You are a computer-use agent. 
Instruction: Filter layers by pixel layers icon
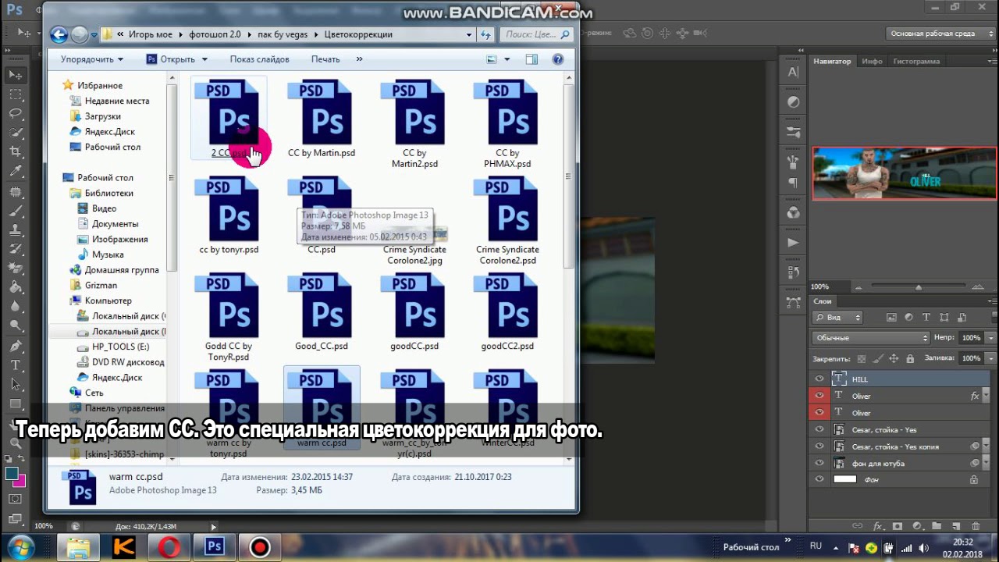pyautogui.click(x=892, y=318)
